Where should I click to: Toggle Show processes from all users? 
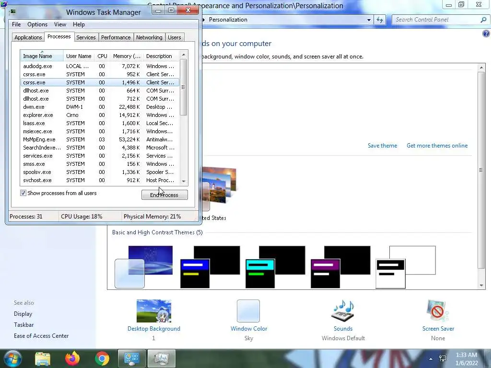pos(23,193)
